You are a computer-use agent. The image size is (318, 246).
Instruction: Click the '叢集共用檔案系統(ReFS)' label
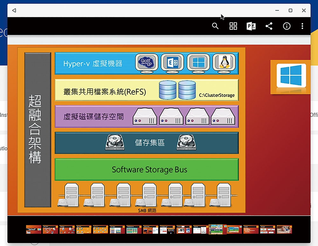click(x=105, y=92)
